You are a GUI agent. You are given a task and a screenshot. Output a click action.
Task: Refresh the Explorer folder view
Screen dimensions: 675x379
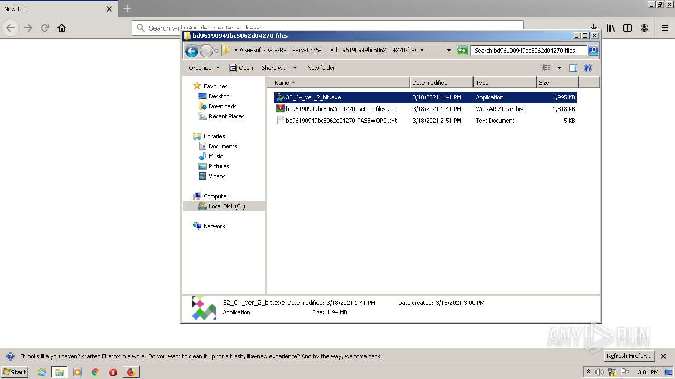[x=462, y=51]
